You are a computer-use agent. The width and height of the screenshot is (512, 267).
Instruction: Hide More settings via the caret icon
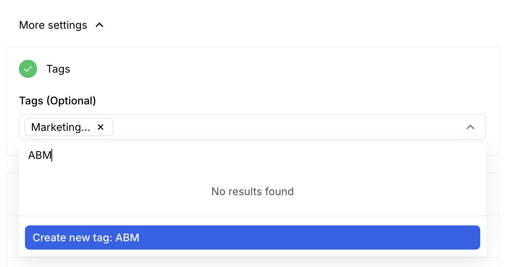pyautogui.click(x=99, y=25)
